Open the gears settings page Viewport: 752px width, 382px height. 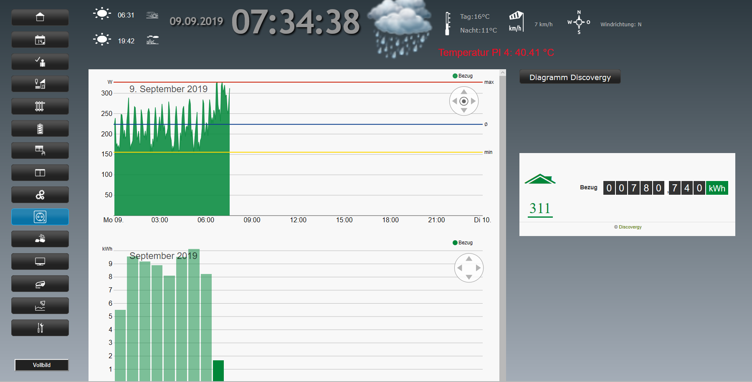click(x=40, y=195)
